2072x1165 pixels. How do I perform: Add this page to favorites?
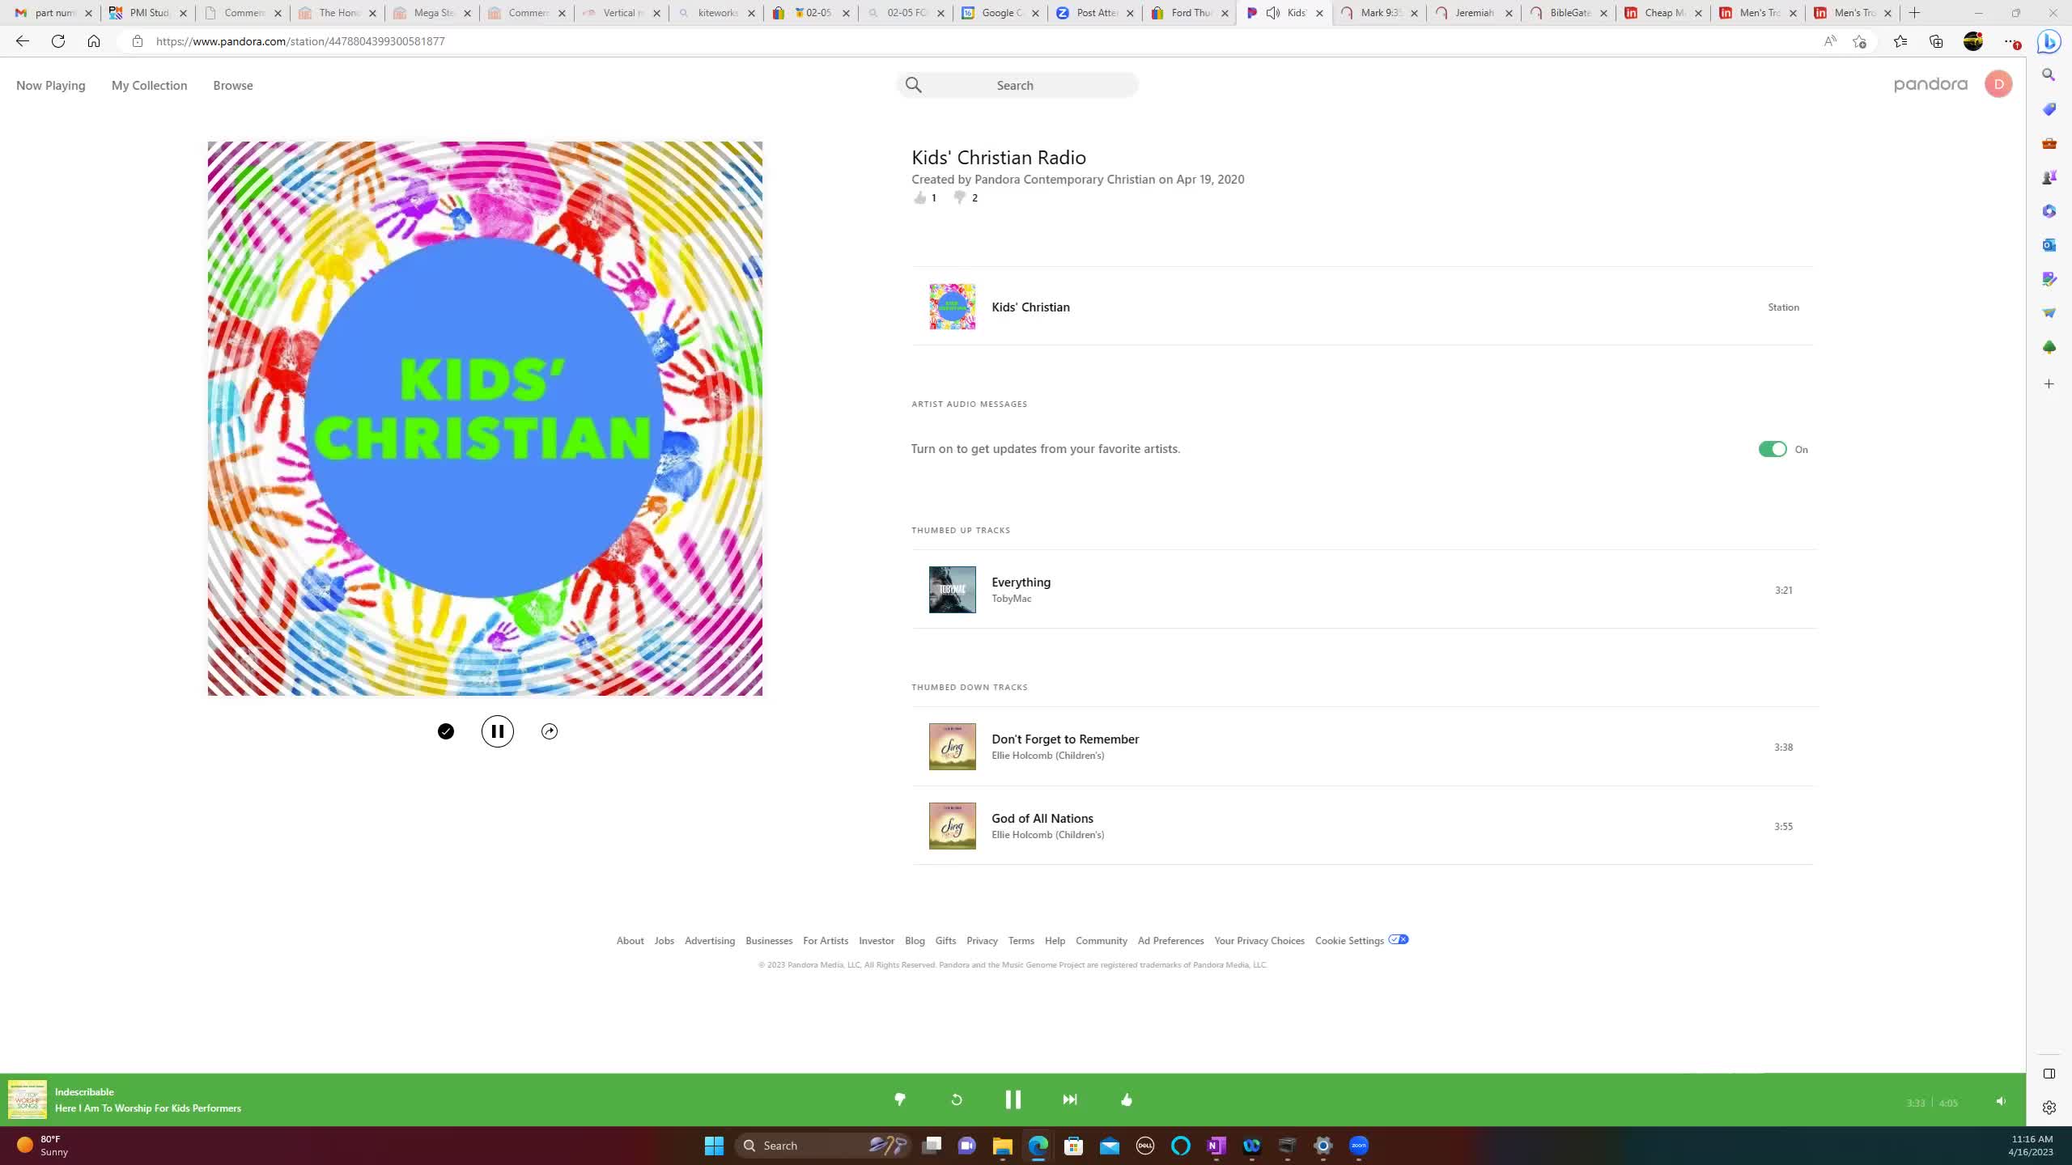click(x=1859, y=41)
